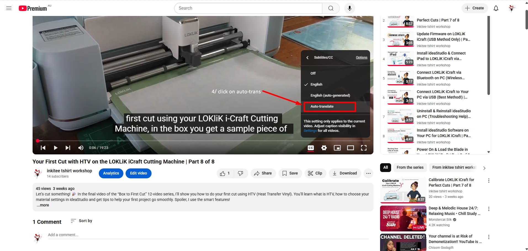This screenshot has height=251, width=528.
Task: Open inkitee tshirt workshop channel name
Action: pyautogui.click(x=70, y=171)
